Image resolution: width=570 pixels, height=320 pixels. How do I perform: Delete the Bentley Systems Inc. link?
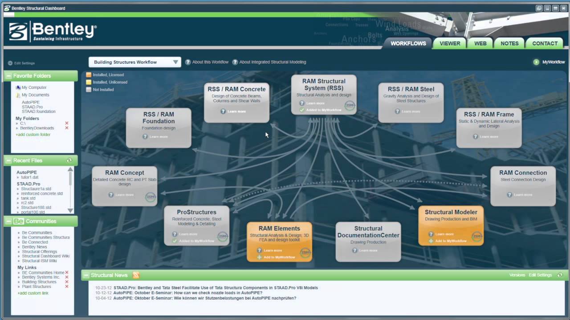coord(67,277)
